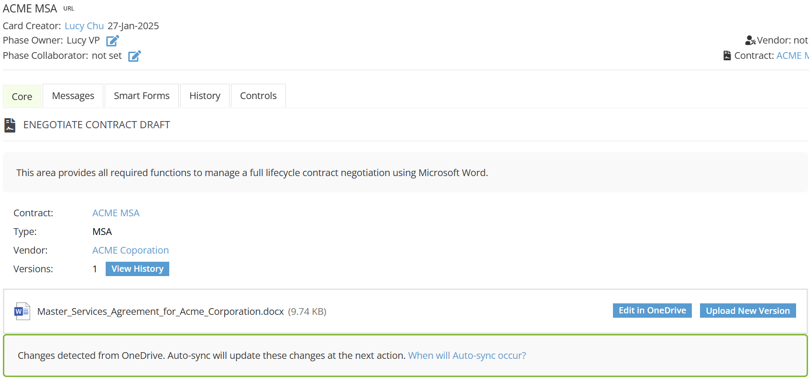The width and height of the screenshot is (809, 378).
Task: Click Edit in OneDrive button
Action: pyautogui.click(x=652, y=311)
